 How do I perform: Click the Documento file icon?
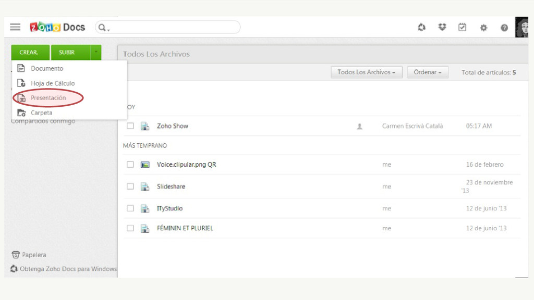(21, 68)
